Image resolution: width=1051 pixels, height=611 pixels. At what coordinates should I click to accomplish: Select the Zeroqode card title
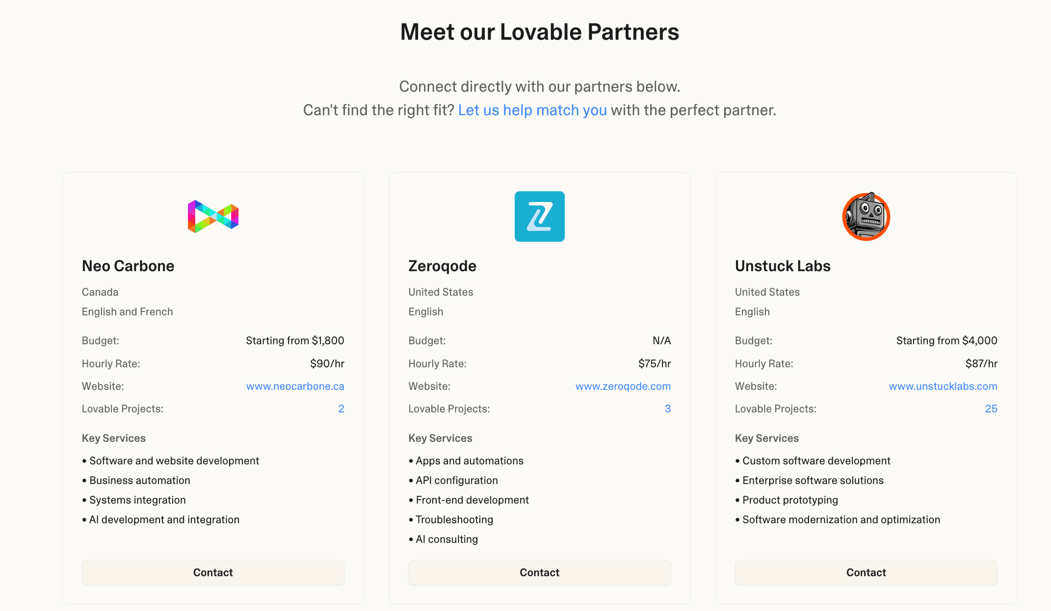[x=442, y=266]
